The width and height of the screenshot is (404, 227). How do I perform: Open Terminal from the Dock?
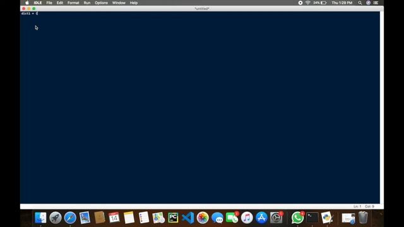point(312,218)
